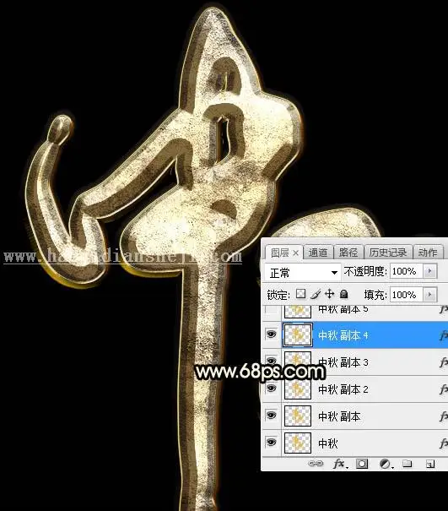Click fx effects icon on 中秋 副本 2 layer
Viewport: 448px width, 511px height.
pyautogui.click(x=444, y=389)
